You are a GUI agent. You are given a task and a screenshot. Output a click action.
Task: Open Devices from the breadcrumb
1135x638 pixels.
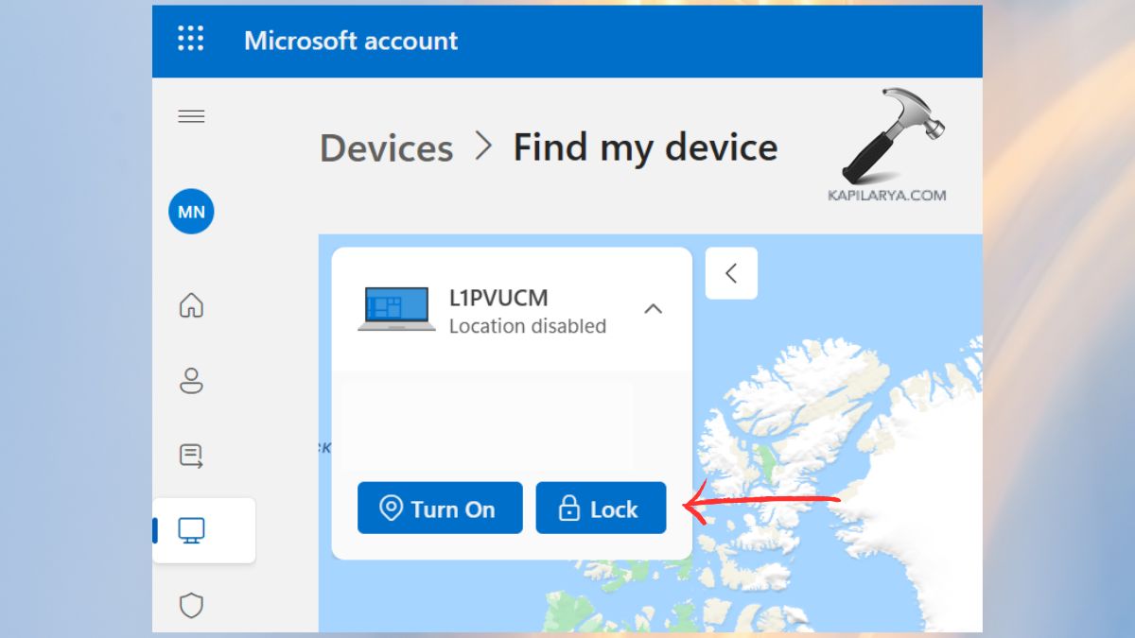pos(386,147)
